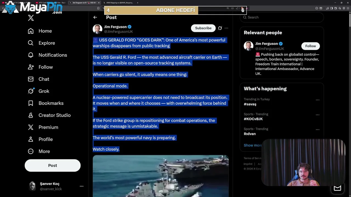Go to Profile from the sidebar

tap(40, 139)
